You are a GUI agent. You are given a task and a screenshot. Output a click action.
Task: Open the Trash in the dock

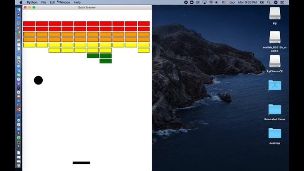[x=19, y=166]
